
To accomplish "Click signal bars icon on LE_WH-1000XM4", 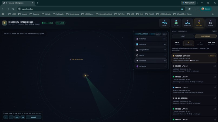I will click(214, 98).
